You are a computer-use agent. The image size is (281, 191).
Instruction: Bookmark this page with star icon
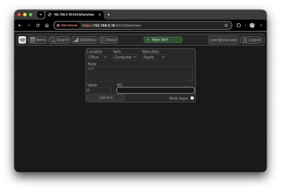(226, 25)
